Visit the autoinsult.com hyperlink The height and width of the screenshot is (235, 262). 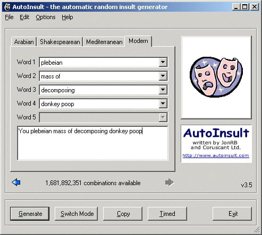(x=216, y=155)
